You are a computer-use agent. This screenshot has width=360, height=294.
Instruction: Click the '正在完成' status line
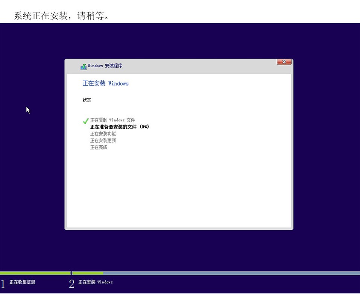[x=99, y=147]
